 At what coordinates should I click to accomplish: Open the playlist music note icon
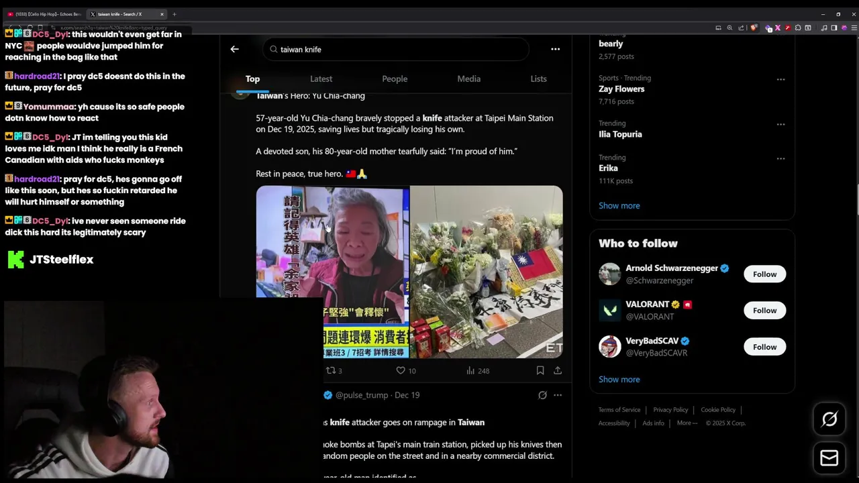[x=823, y=28]
